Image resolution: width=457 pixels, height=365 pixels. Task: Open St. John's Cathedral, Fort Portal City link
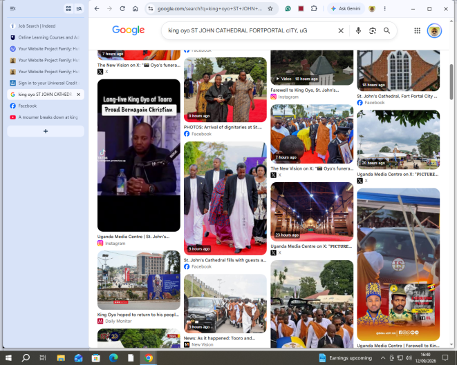pyautogui.click(x=397, y=96)
